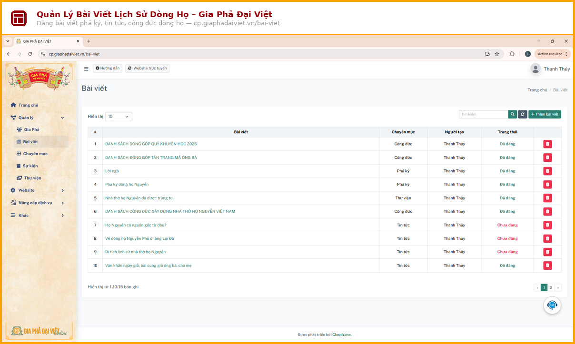The width and height of the screenshot is (575, 344).
Task: Delete the Văn khấn ngày giỗ article
Action: pos(547,265)
